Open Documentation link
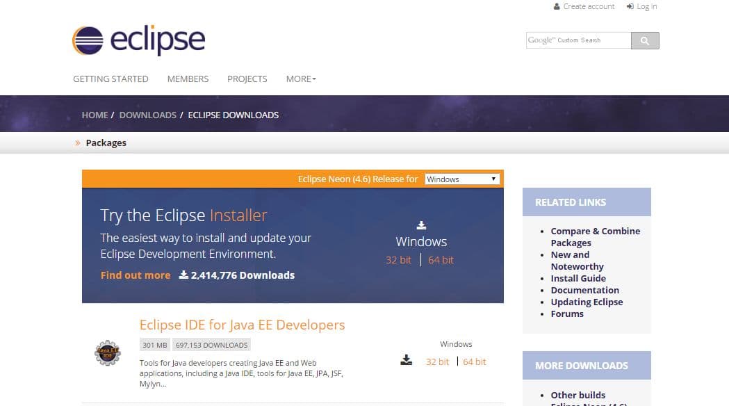 pyautogui.click(x=585, y=290)
